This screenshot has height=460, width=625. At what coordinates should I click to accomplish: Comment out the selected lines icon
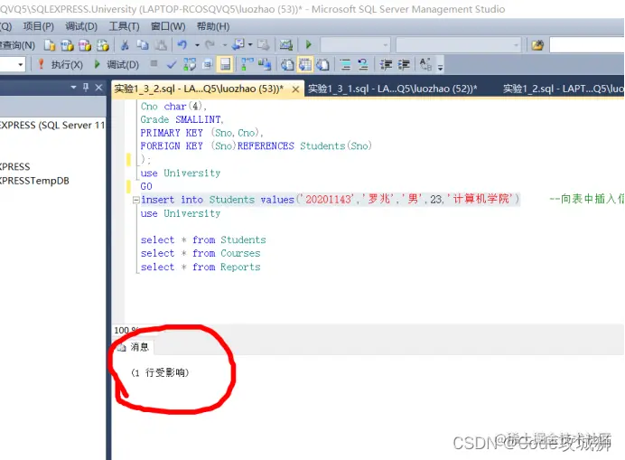(x=345, y=64)
